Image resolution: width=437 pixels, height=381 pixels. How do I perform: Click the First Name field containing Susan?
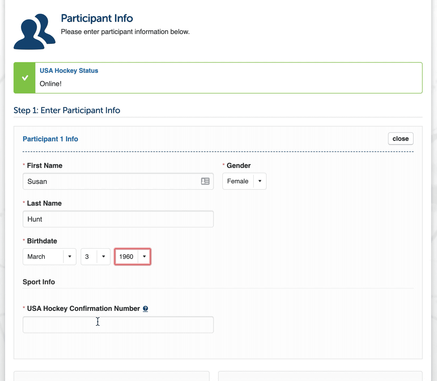tap(118, 181)
